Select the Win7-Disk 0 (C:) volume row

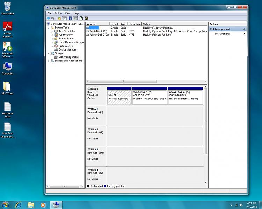pos(146,31)
